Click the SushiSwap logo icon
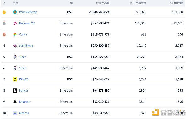The image size is (189, 119). click(x=15, y=46)
